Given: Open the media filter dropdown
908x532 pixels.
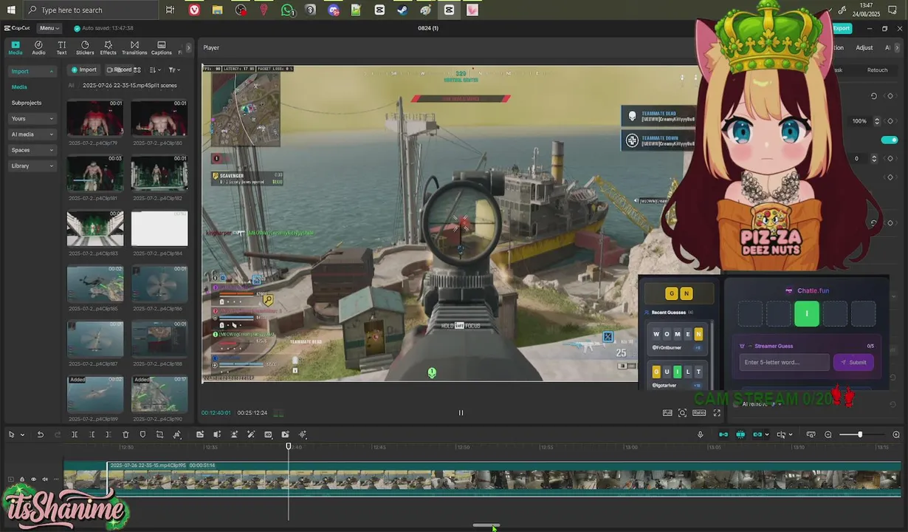Looking at the screenshot, I should point(174,69).
